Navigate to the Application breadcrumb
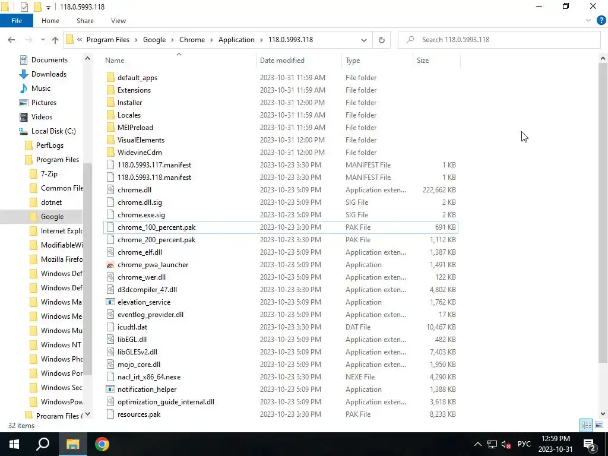Image resolution: width=608 pixels, height=456 pixels. pos(236,40)
